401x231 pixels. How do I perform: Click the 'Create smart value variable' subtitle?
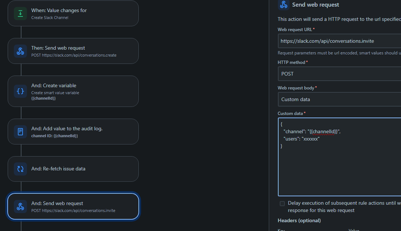pyautogui.click(x=55, y=93)
